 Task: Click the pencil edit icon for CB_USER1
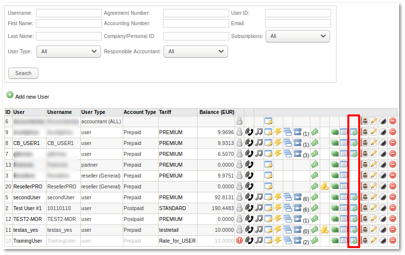[x=373, y=143]
